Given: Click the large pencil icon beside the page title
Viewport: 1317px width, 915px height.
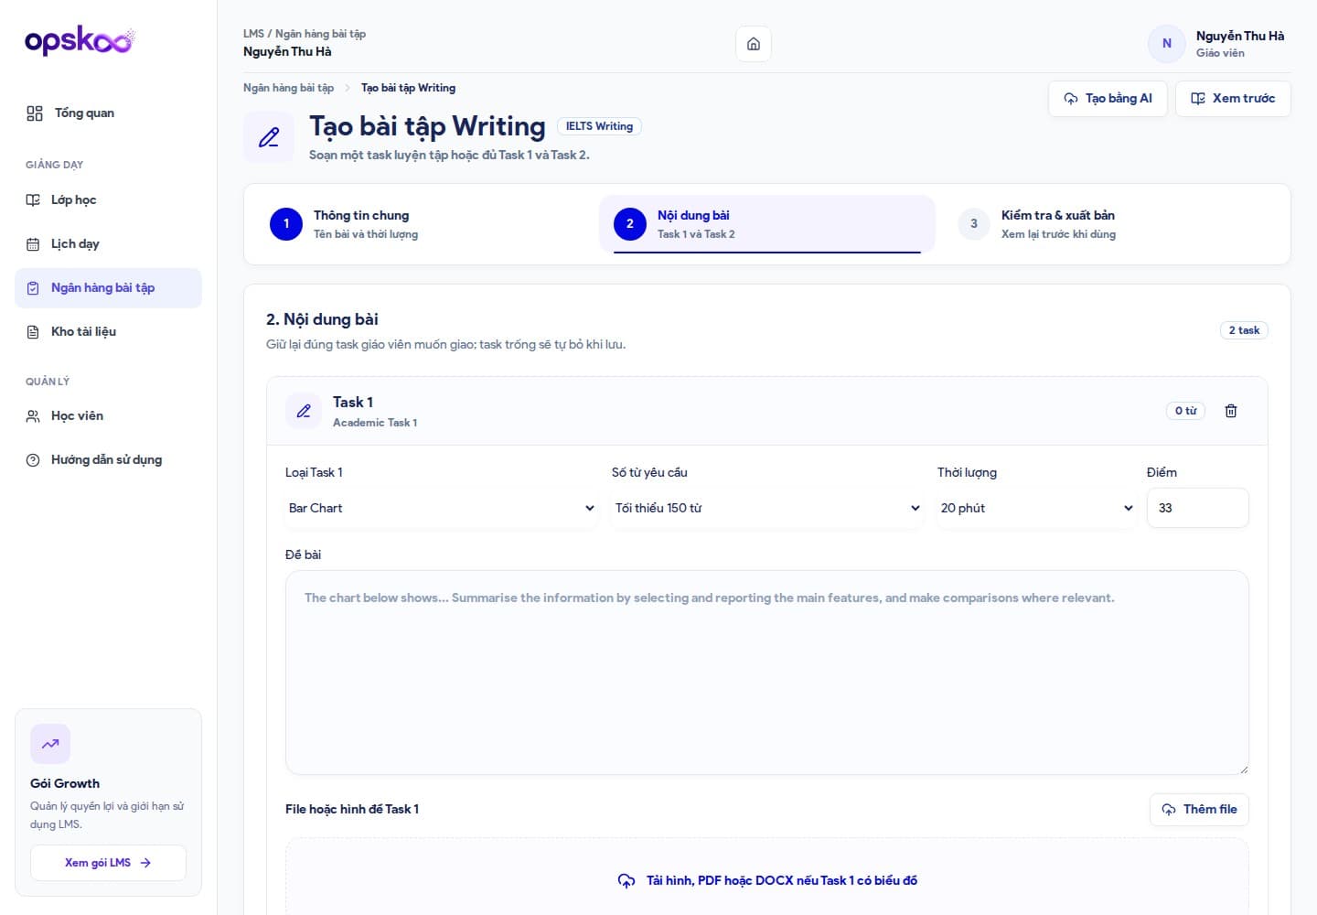Looking at the screenshot, I should (x=269, y=137).
